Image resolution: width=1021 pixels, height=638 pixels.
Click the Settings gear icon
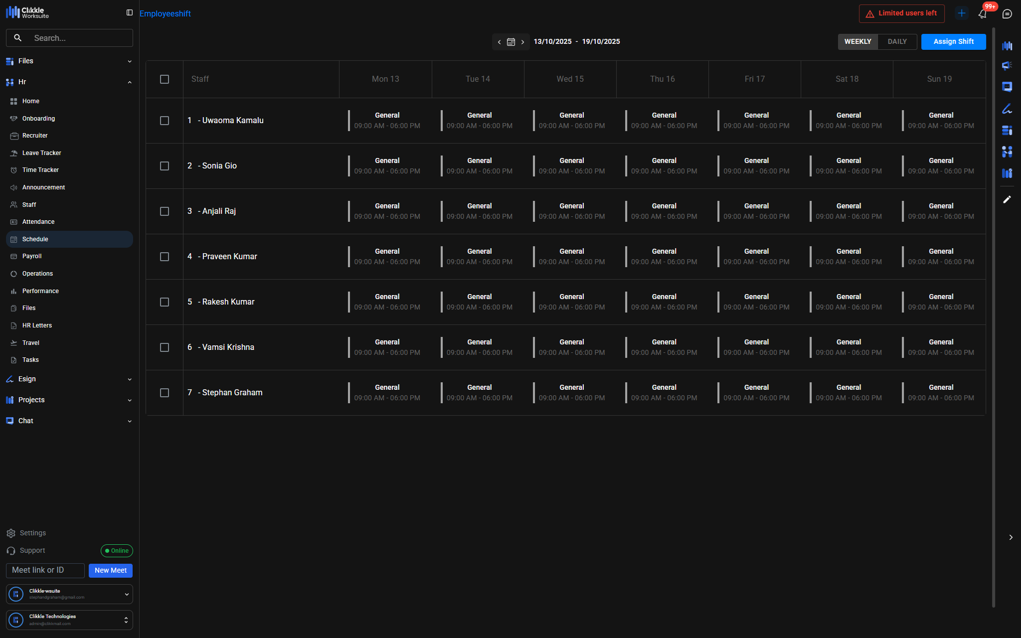coord(11,533)
